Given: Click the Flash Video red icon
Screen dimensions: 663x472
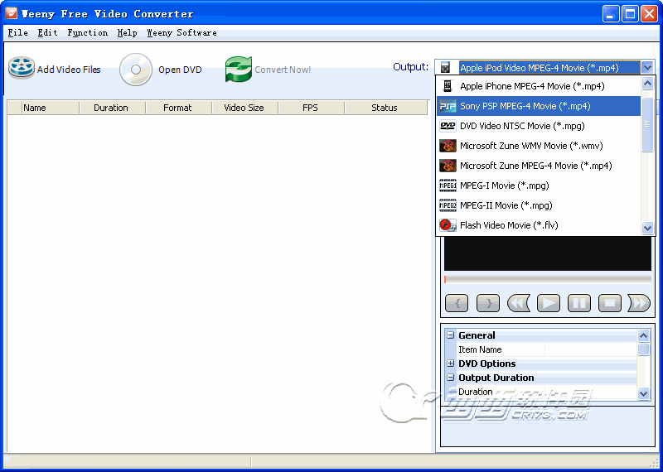Looking at the screenshot, I should (x=448, y=225).
